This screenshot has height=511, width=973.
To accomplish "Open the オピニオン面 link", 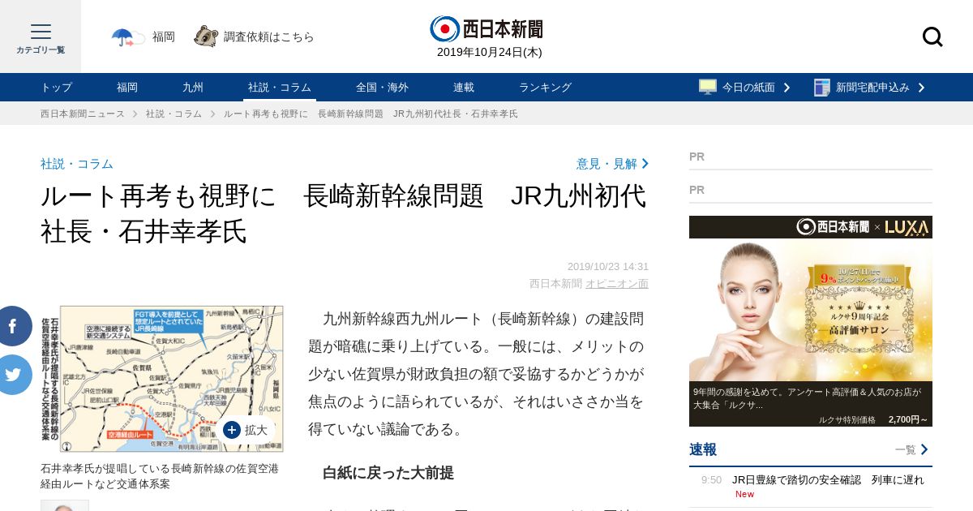I will pos(617,283).
